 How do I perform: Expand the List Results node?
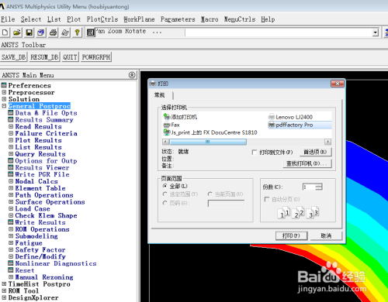point(11,147)
